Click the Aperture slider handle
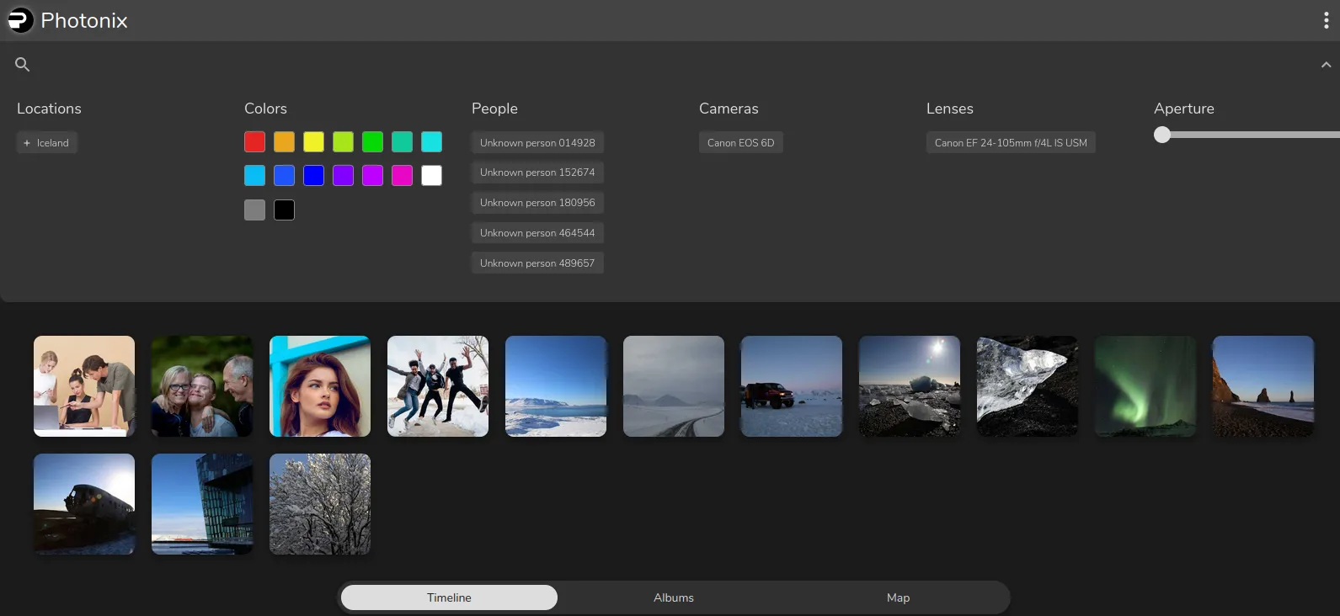 coord(1162,135)
